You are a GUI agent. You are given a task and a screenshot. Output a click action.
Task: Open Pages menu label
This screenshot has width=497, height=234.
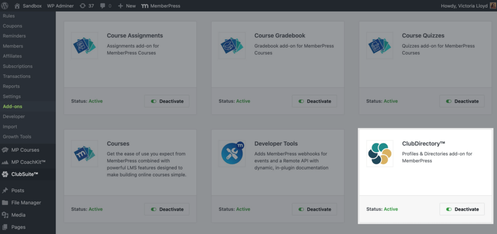click(x=18, y=227)
